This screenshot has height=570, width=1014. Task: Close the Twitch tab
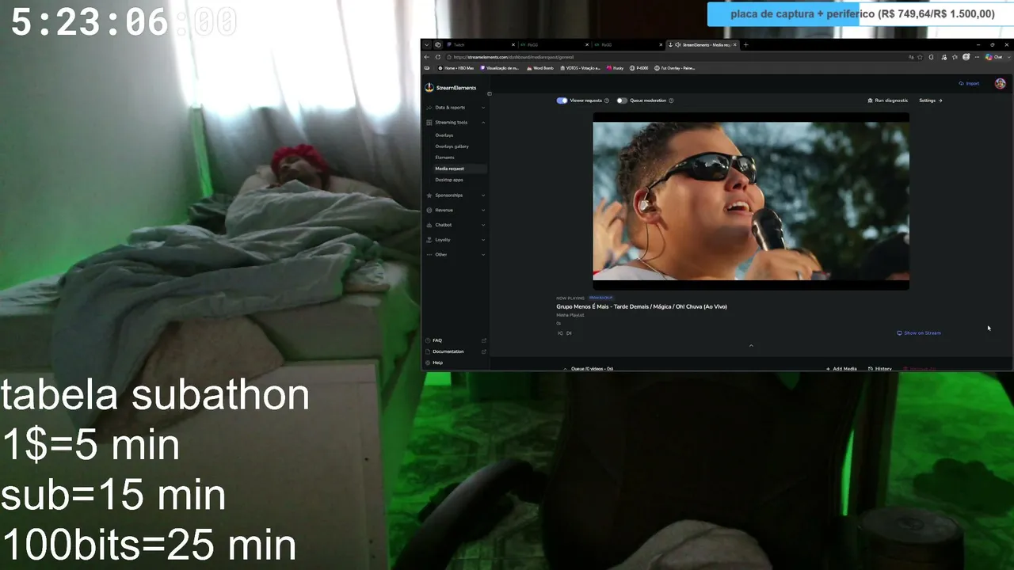(513, 45)
